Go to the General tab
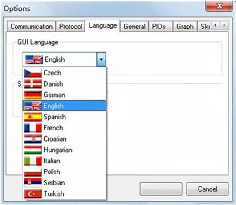This screenshot has height=205, width=236. [134, 27]
